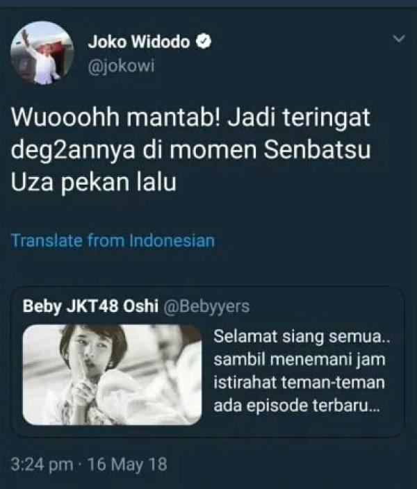Expand the tweet options chevron
Image resolution: width=417 pixels, height=489 pixels.
pyautogui.click(x=399, y=39)
